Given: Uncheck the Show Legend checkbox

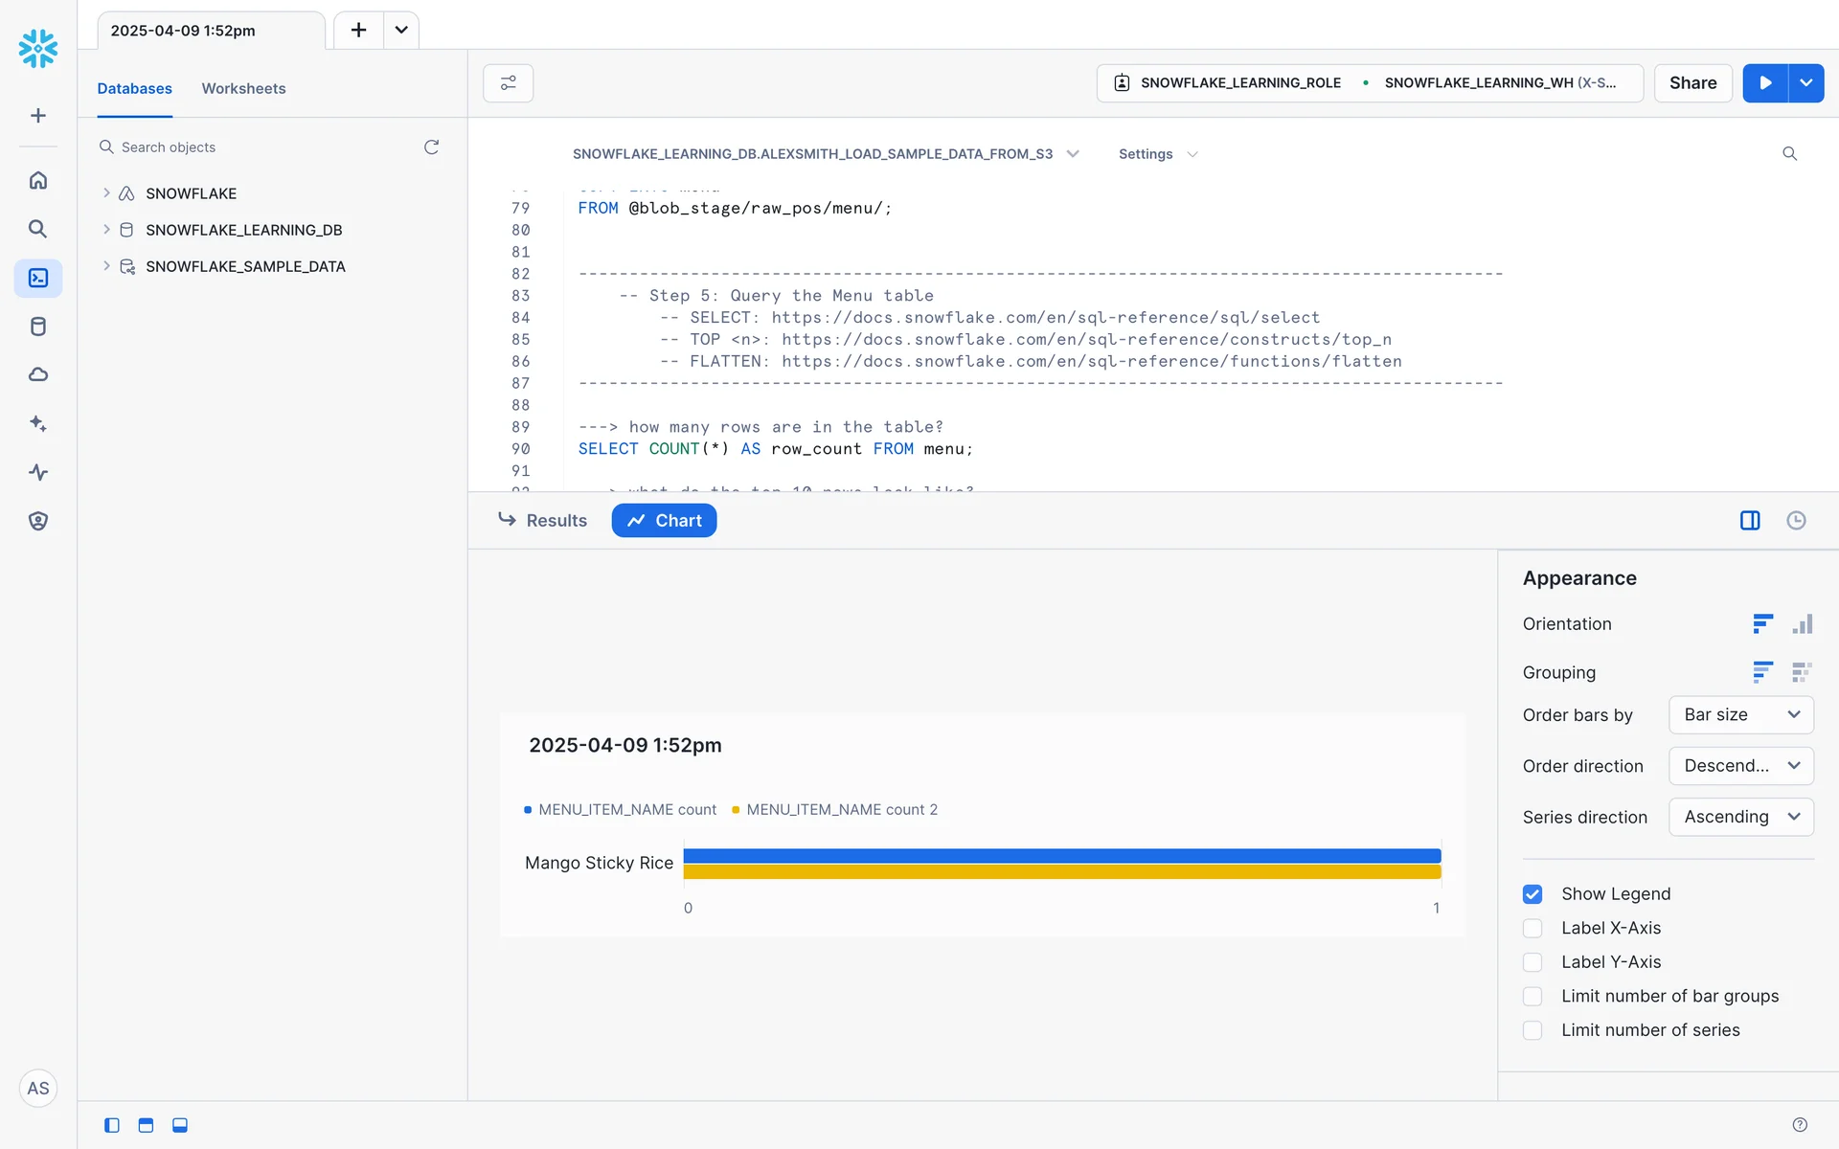Looking at the screenshot, I should pos(1532,893).
